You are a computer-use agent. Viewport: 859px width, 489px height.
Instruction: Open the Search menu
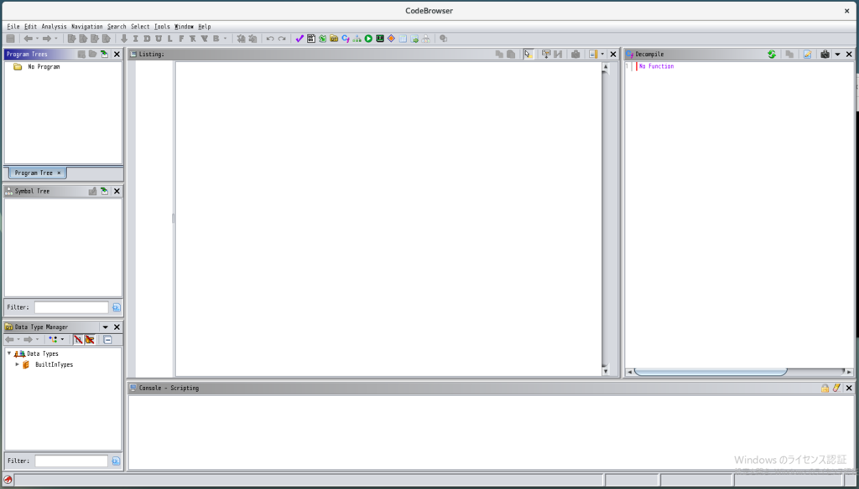(116, 26)
